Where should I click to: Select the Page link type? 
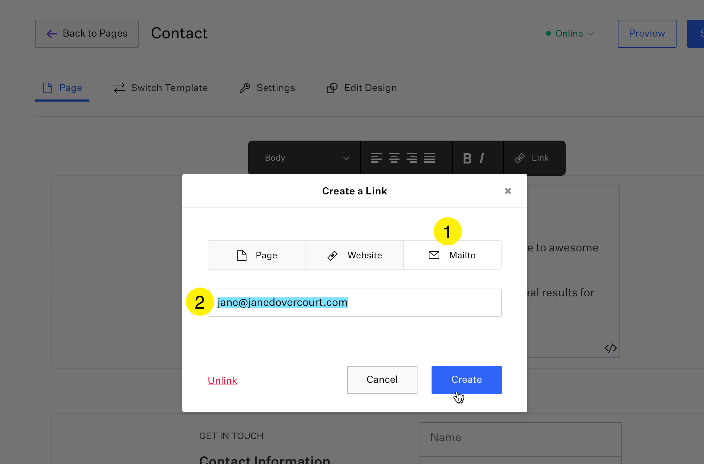[257, 255]
